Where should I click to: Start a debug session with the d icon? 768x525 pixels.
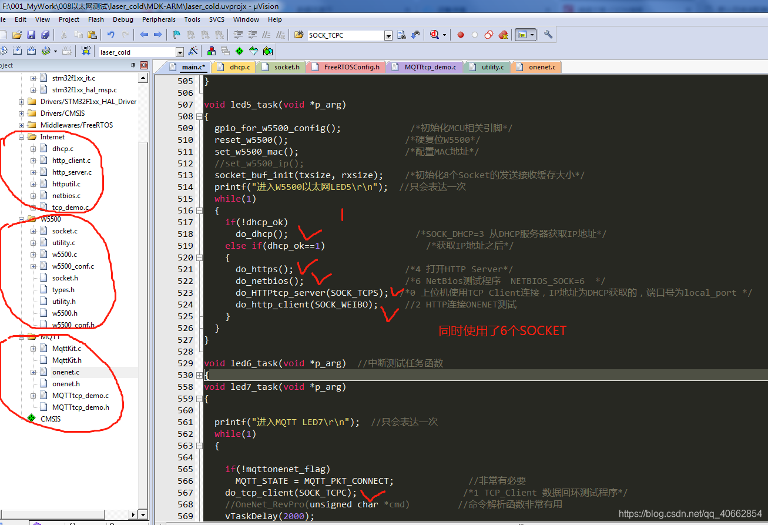point(435,35)
